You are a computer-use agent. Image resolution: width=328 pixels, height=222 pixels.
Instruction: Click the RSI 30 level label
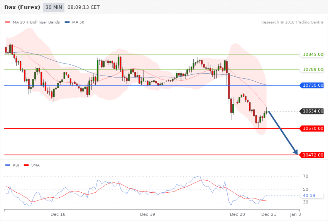pos(306,202)
